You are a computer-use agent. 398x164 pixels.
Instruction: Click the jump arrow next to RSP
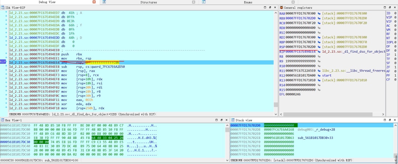319,47
